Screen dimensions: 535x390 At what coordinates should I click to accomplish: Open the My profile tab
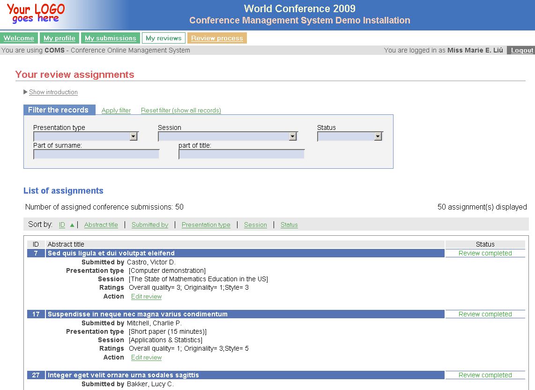(59, 38)
